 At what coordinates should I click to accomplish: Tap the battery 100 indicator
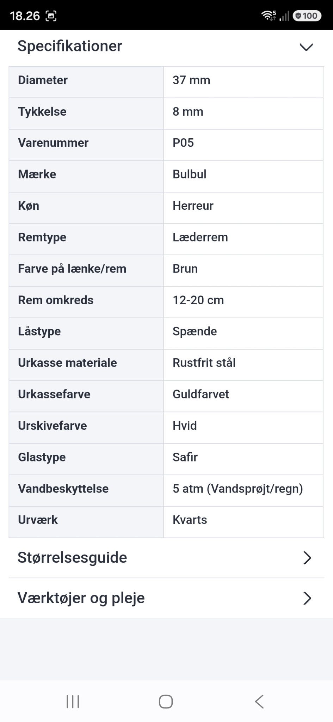[x=307, y=16]
